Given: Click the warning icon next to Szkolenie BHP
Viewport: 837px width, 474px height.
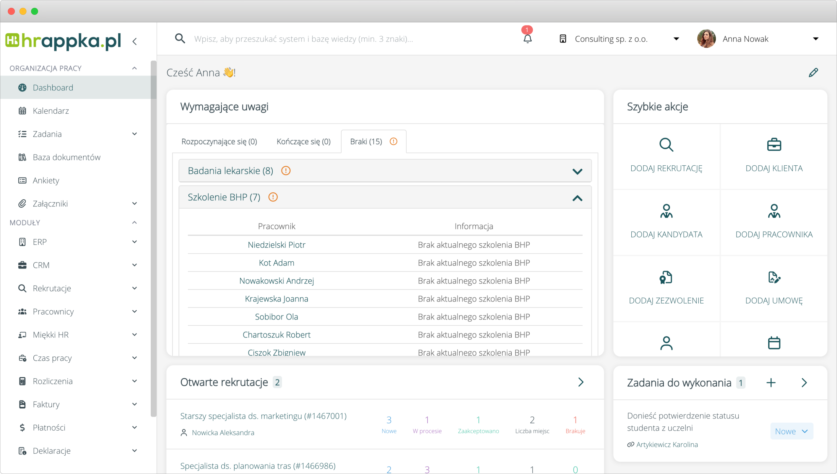Looking at the screenshot, I should pos(273,197).
